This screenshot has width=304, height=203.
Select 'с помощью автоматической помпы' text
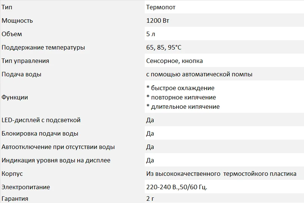[x=199, y=74]
